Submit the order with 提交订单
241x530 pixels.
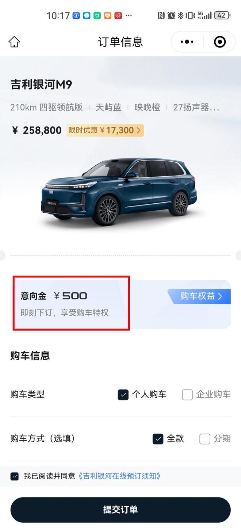coord(120,510)
